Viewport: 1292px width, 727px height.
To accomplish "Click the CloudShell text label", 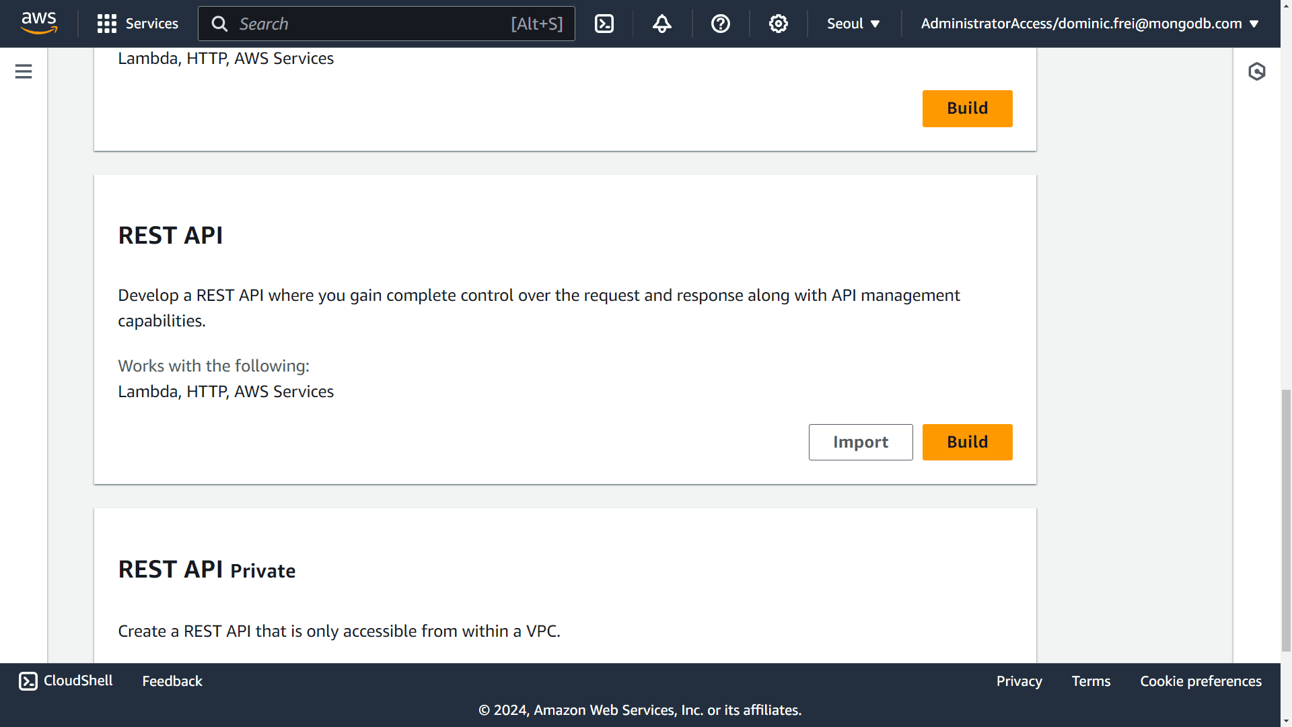I will 78,681.
